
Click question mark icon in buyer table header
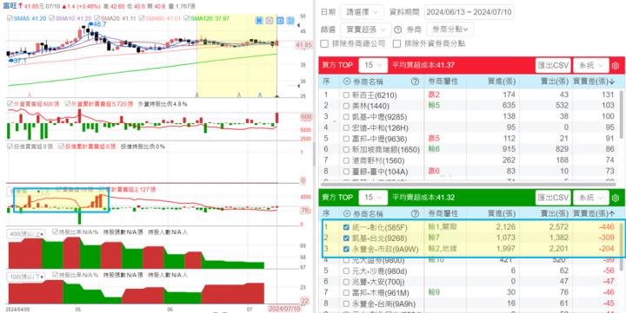(415, 82)
